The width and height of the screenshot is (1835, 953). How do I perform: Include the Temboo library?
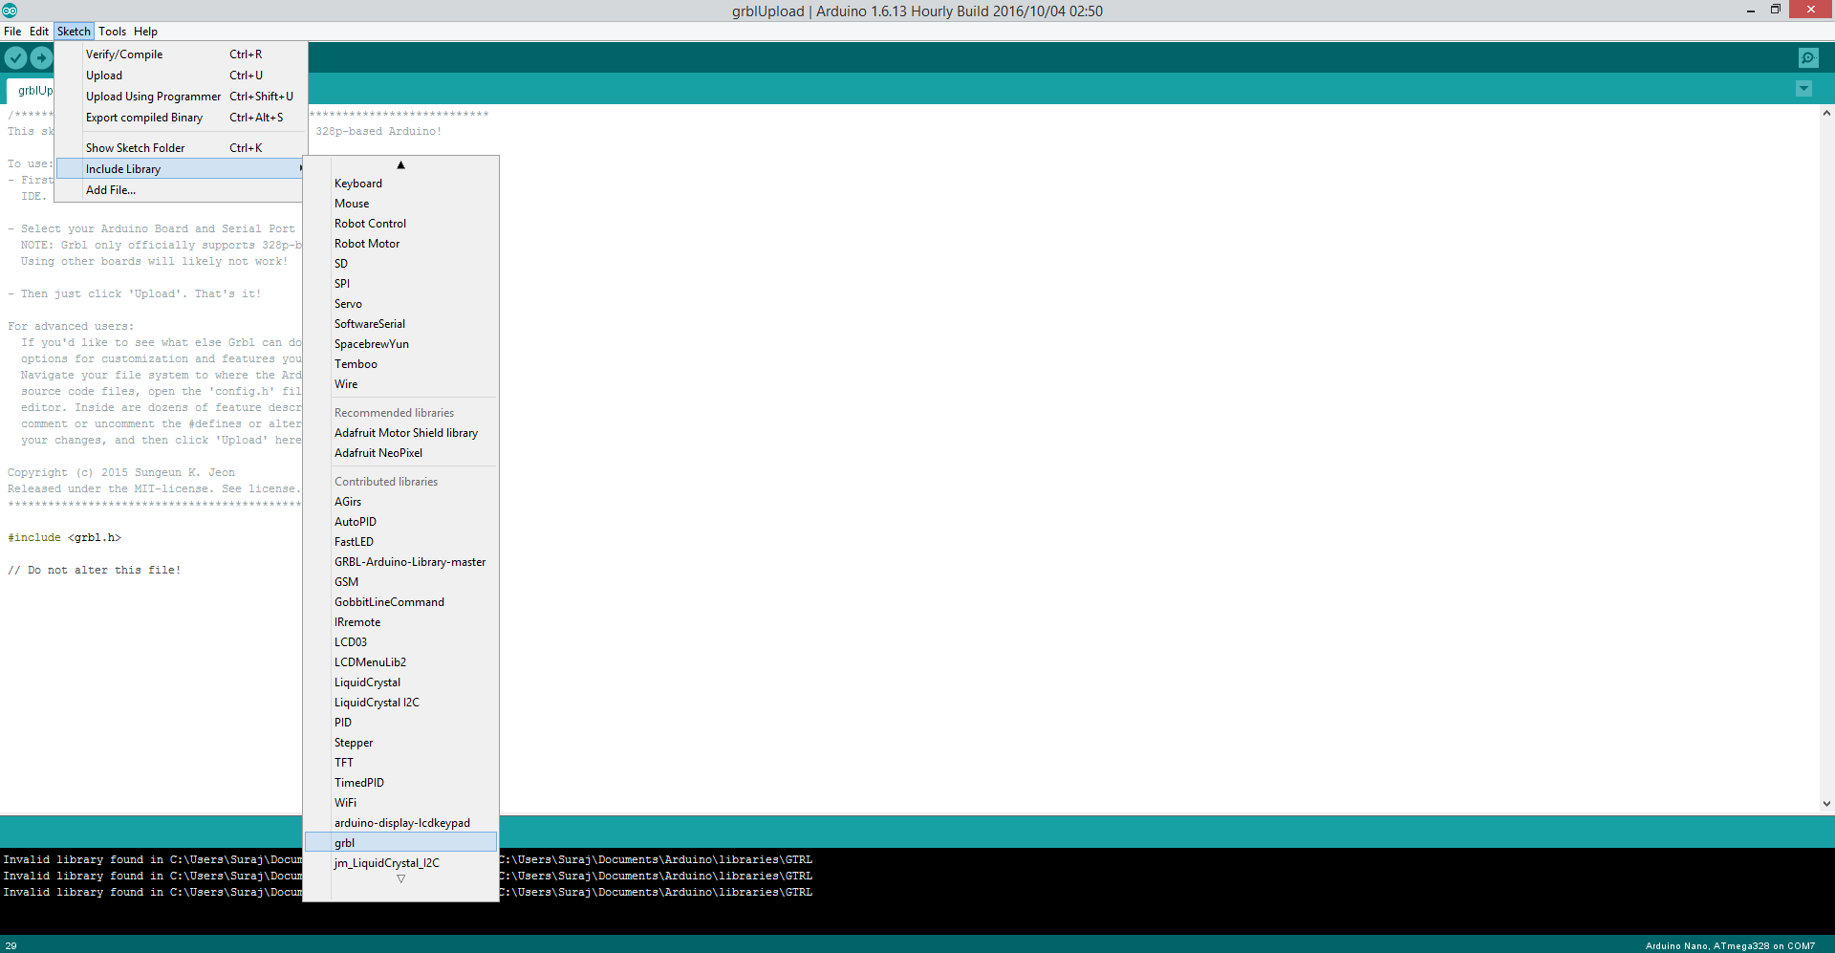coord(400,364)
